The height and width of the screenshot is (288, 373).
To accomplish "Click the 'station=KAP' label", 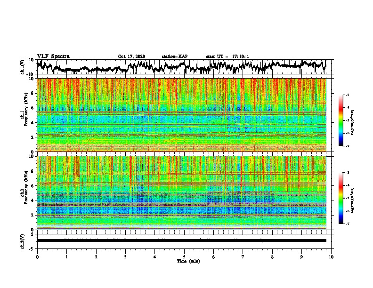I will (175, 56).
